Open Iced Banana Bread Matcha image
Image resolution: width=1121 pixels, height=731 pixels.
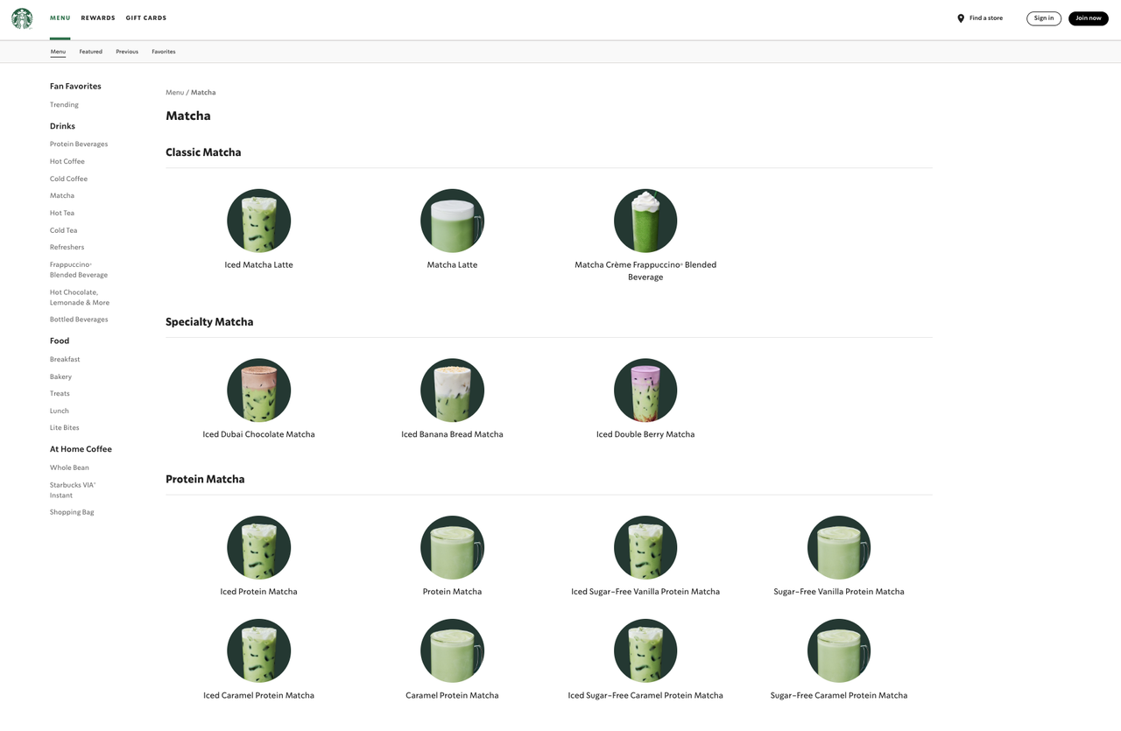click(x=452, y=390)
